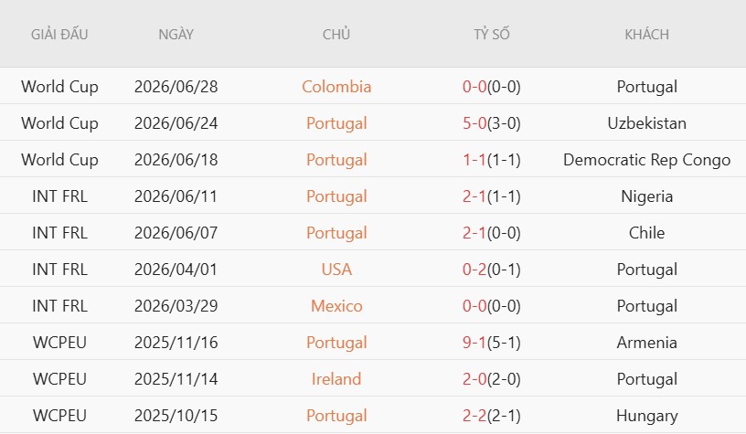Select the Hungary away team name
The height and width of the screenshot is (434, 746).
(x=646, y=416)
